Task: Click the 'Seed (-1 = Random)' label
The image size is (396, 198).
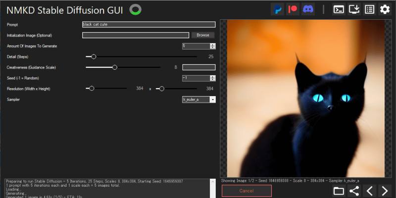Action: pyautogui.click(x=23, y=78)
